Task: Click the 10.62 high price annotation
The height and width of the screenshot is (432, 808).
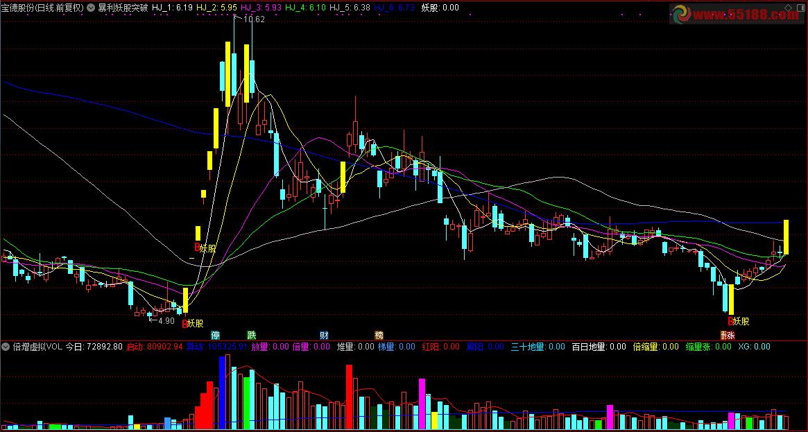Action: pos(254,19)
